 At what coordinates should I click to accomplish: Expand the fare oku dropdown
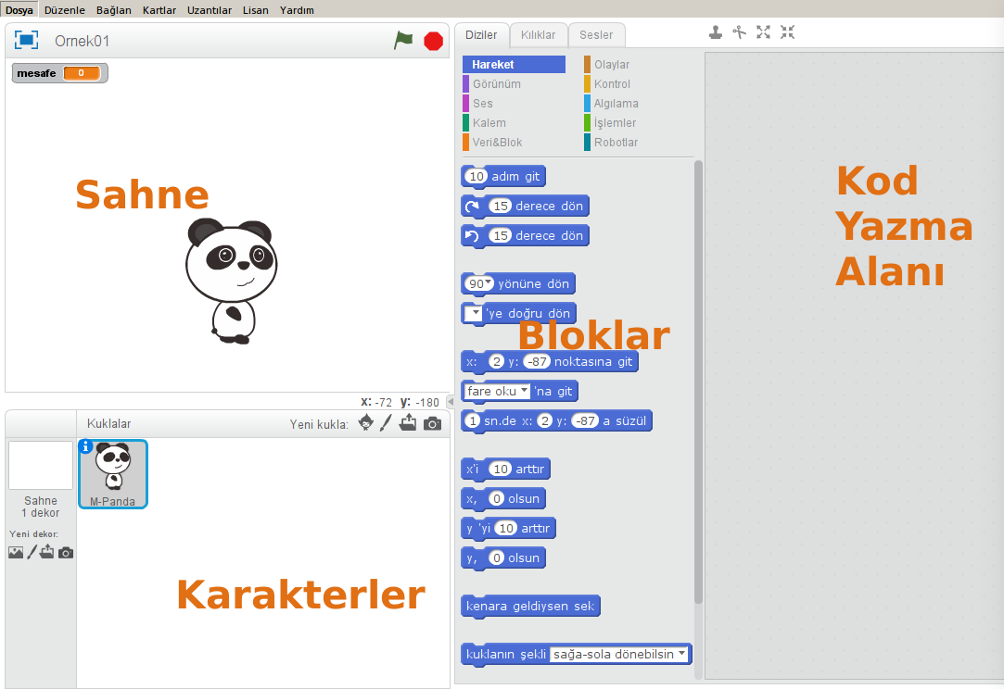tap(524, 391)
